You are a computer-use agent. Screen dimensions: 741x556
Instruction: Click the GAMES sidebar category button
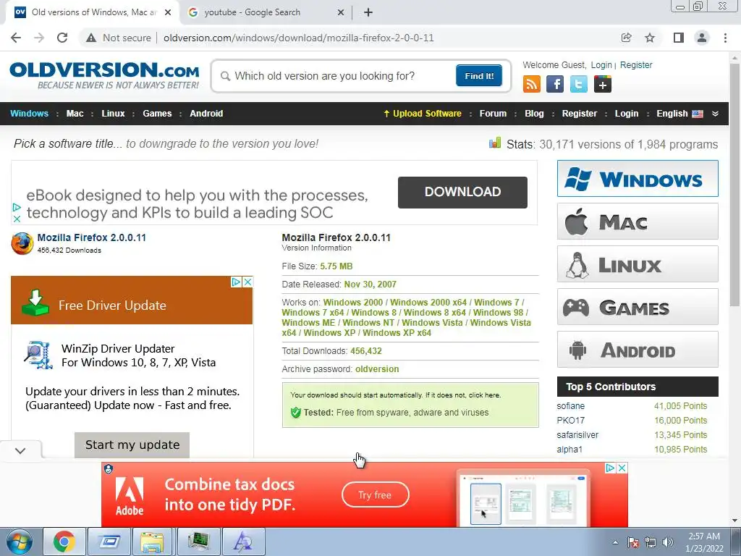pyautogui.click(x=638, y=307)
